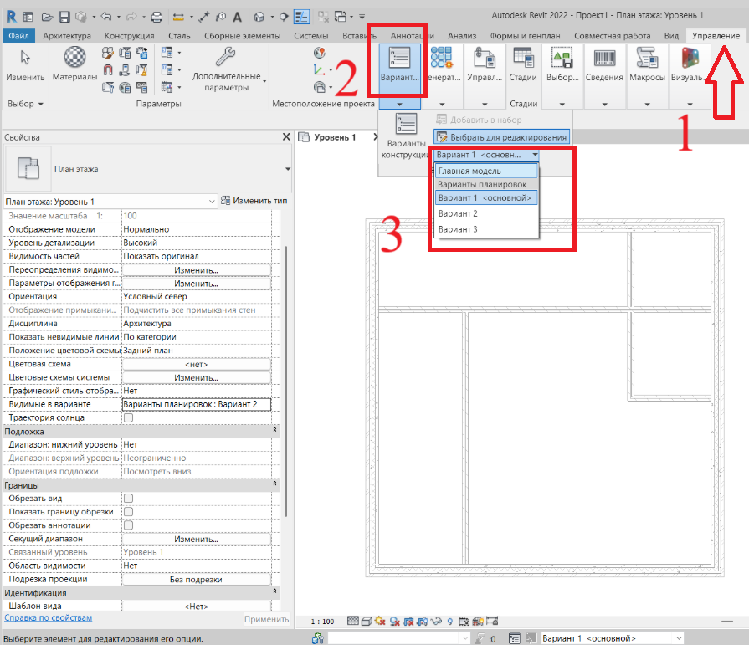Viewport: 749px width, 645px height.
Task: Open the Сведения inquiry barcode icon
Action: (604, 58)
